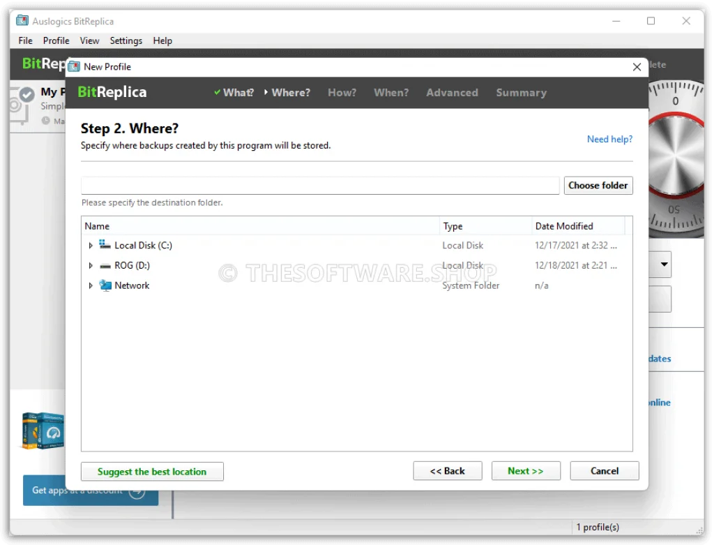The image size is (714, 545).
Task: Open the Need help? link
Action: pos(609,140)
